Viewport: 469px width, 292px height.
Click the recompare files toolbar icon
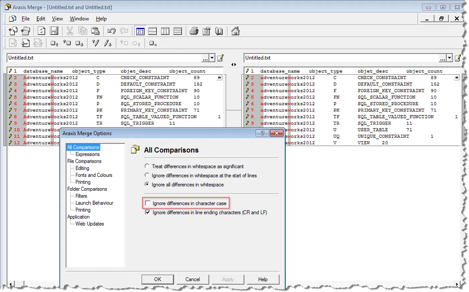(x=42, y=31)
